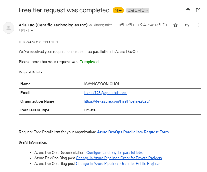Viewport: 207px width, 172px height.
Task: Open Configure and pay for parallel jobs
Action: [x=115, y=152]
